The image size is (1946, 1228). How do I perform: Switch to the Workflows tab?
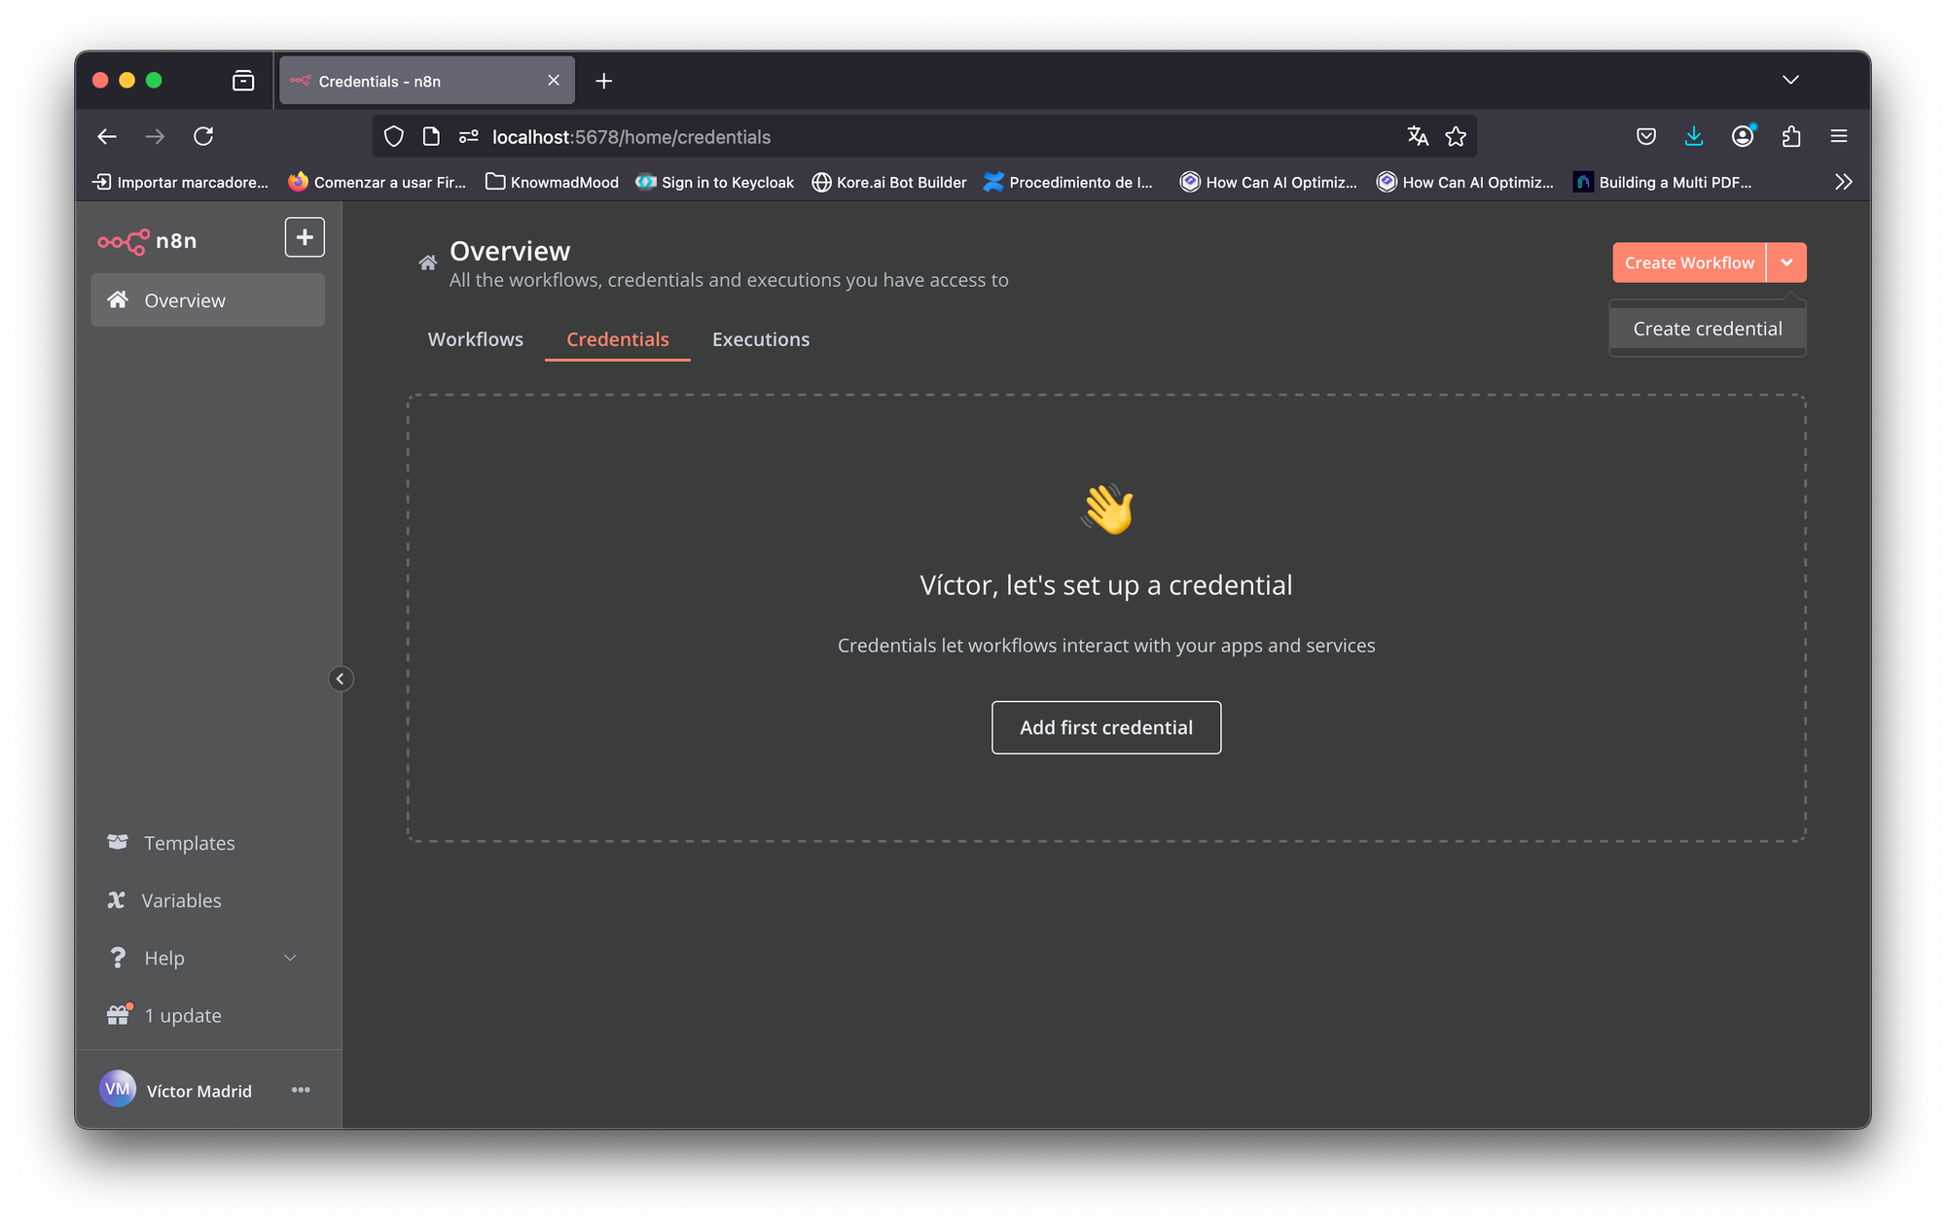[475, 339]
